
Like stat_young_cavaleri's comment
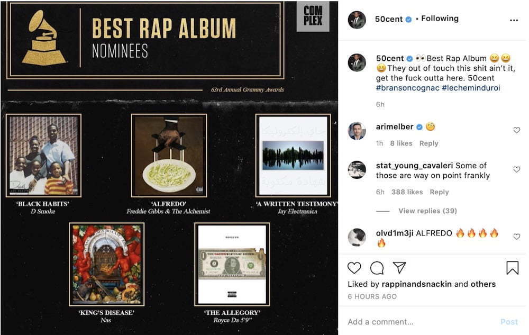click(x=516, y=169)
